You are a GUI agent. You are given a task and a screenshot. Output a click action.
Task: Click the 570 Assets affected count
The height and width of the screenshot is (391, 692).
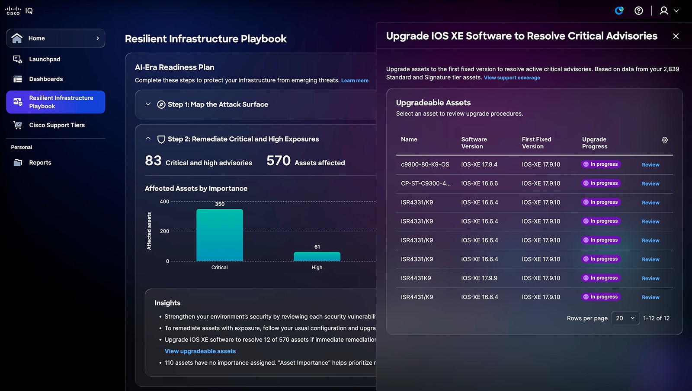[x=279, y=161]
